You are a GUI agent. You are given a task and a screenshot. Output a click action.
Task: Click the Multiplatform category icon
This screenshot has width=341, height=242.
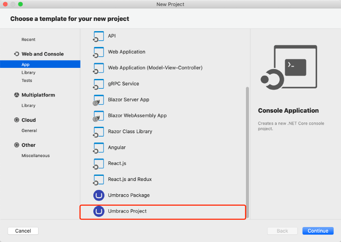17,95
